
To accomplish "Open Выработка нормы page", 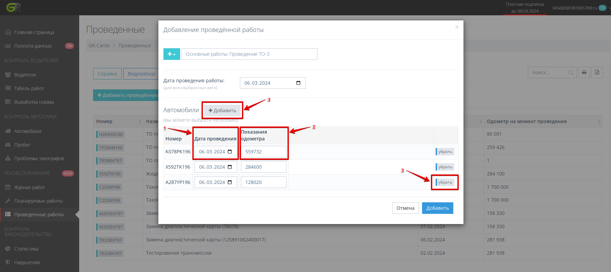I will point(34,102).
